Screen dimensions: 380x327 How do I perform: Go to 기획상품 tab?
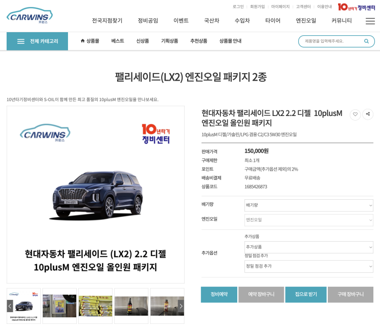170,41
